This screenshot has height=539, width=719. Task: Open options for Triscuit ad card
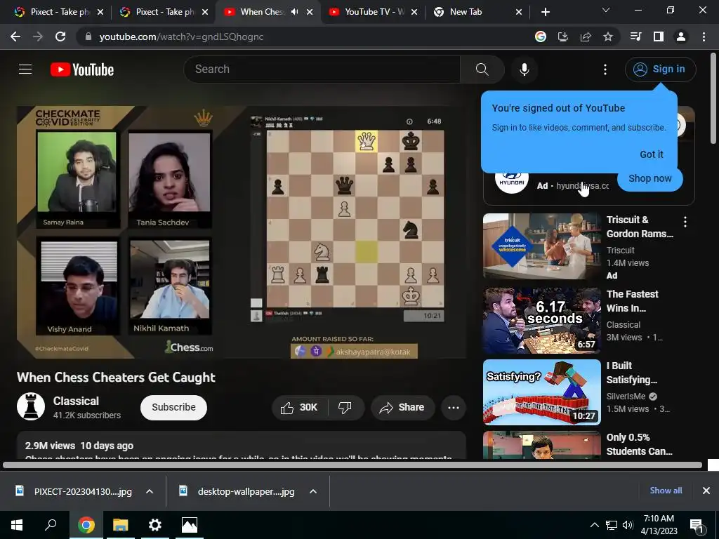click(x=685, y=222)
